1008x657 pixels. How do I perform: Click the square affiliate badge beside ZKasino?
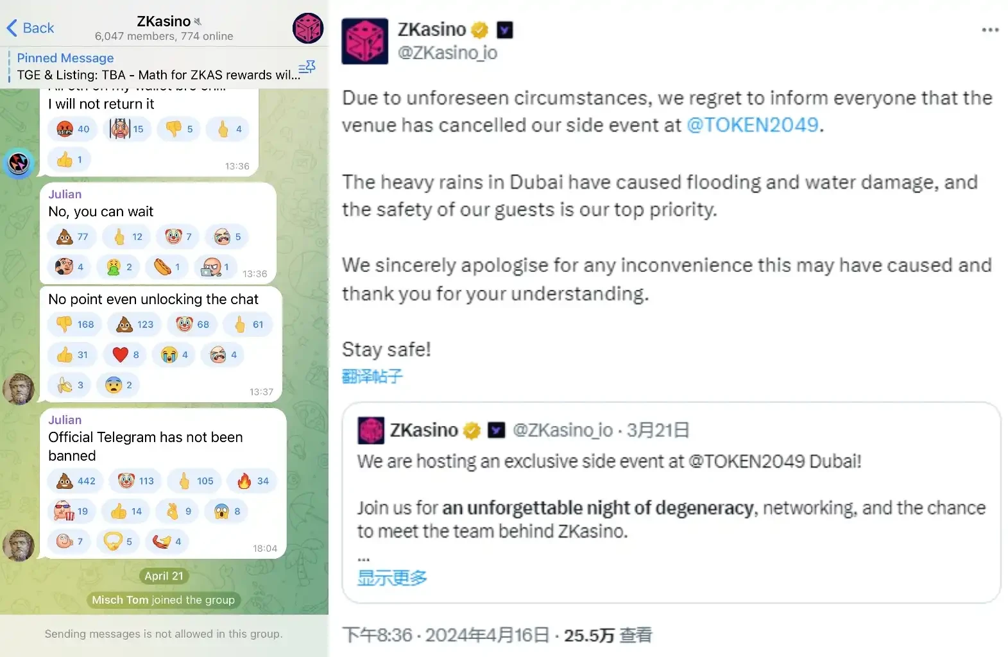(x=505, y=30)
